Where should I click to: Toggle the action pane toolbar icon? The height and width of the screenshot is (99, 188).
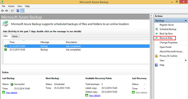[22, 11]
